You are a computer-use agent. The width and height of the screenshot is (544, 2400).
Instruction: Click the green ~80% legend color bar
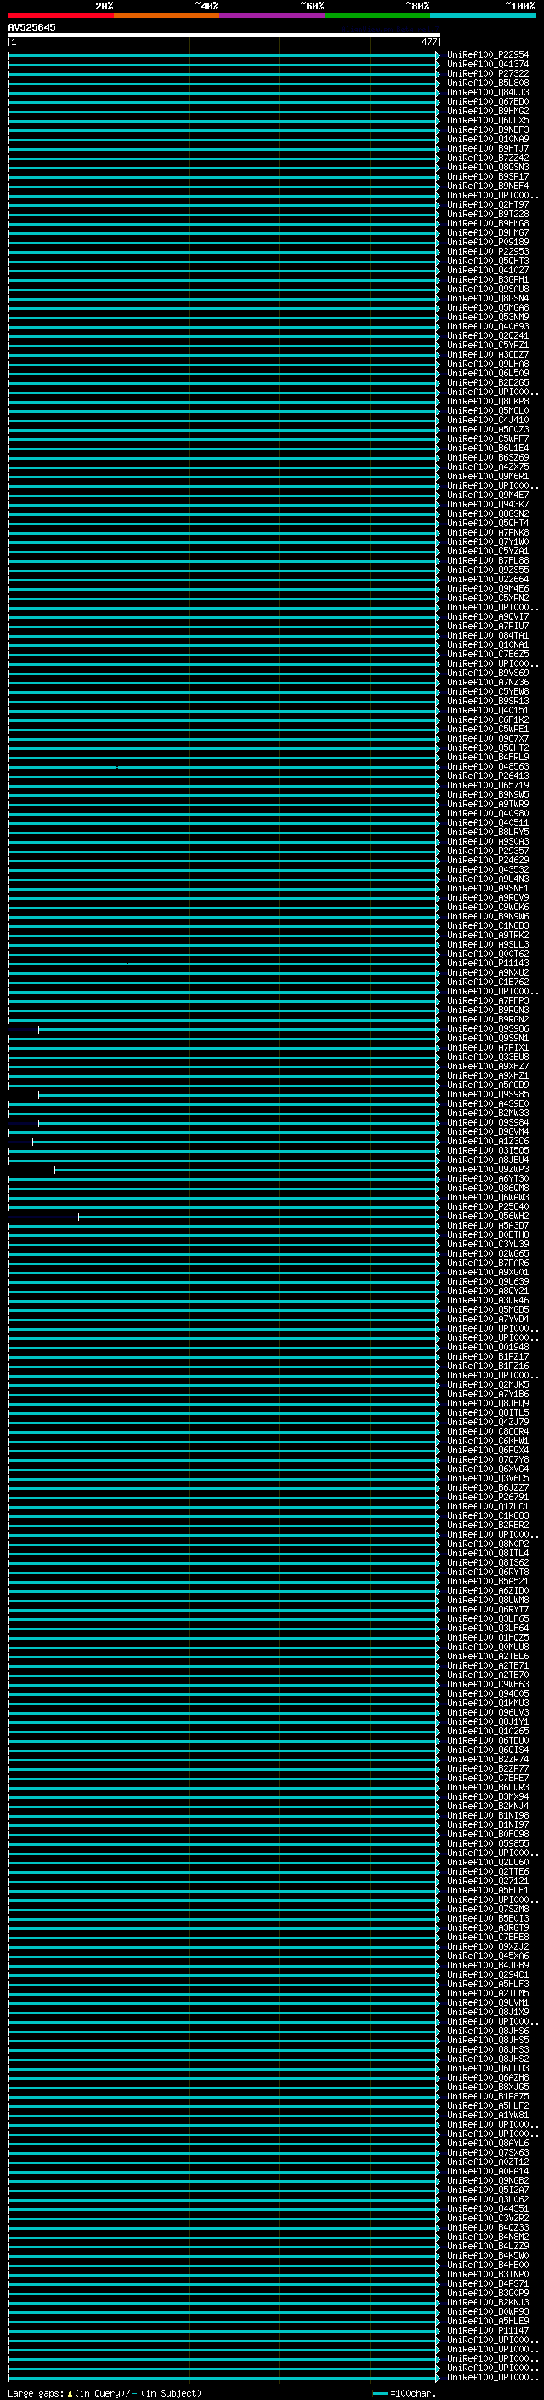click(377, 15)
